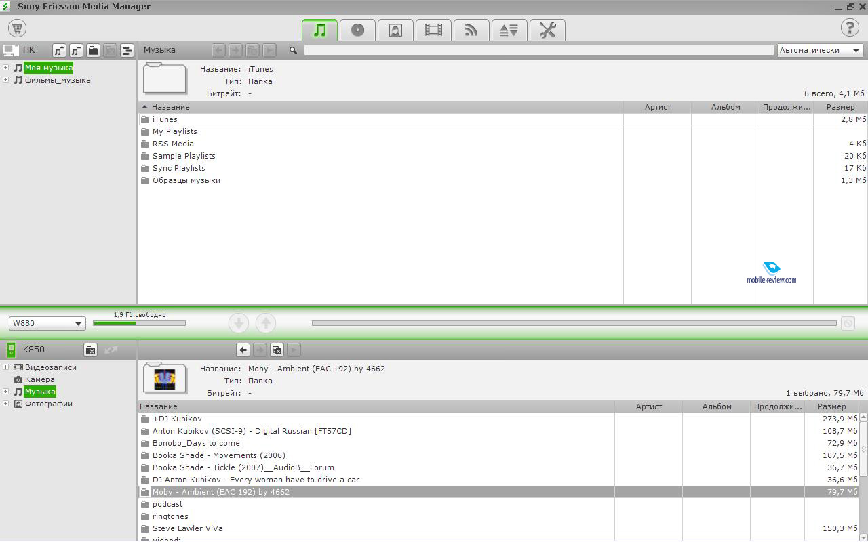Select the Sync Playlists folder row
This screenshot has height=542, width=868.
pyautogui.click(x=502, y=168)
